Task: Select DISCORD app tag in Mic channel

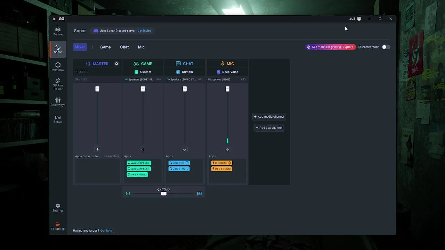Action: [x=222, y=163]
